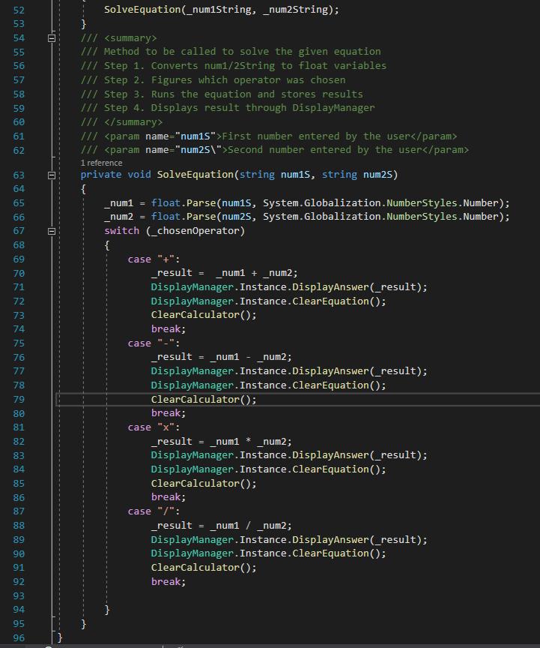540x648 pixels.
Task: Click the 'num2S' parameter in method signature
Action: pos(377,175)
